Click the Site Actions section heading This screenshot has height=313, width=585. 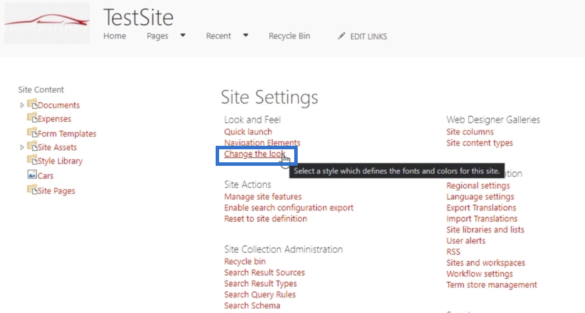click(248, 184)
